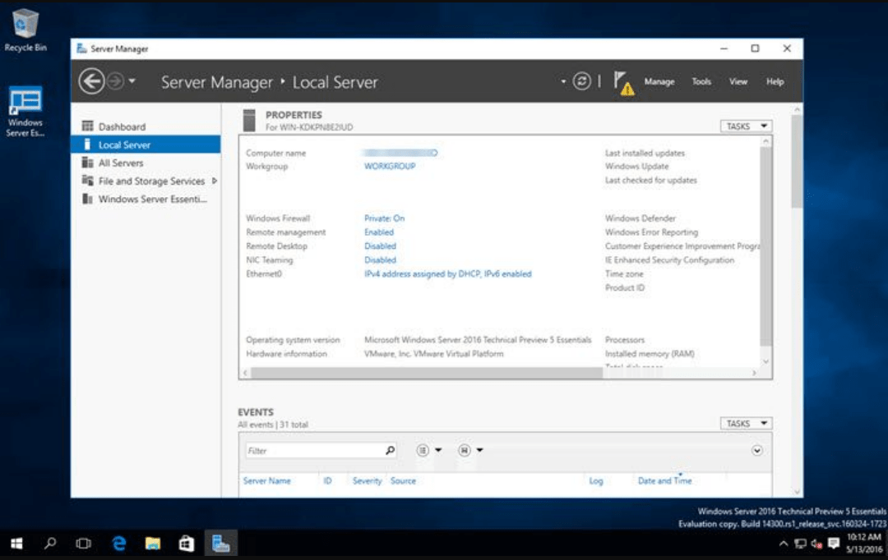
Task: Launch Edge browser from the taskbar
Action: click(x=119, y=544)
